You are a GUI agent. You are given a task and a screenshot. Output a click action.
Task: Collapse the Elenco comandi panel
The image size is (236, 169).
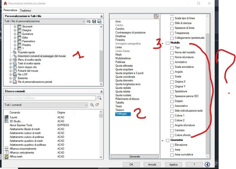(x=101, y=92)
